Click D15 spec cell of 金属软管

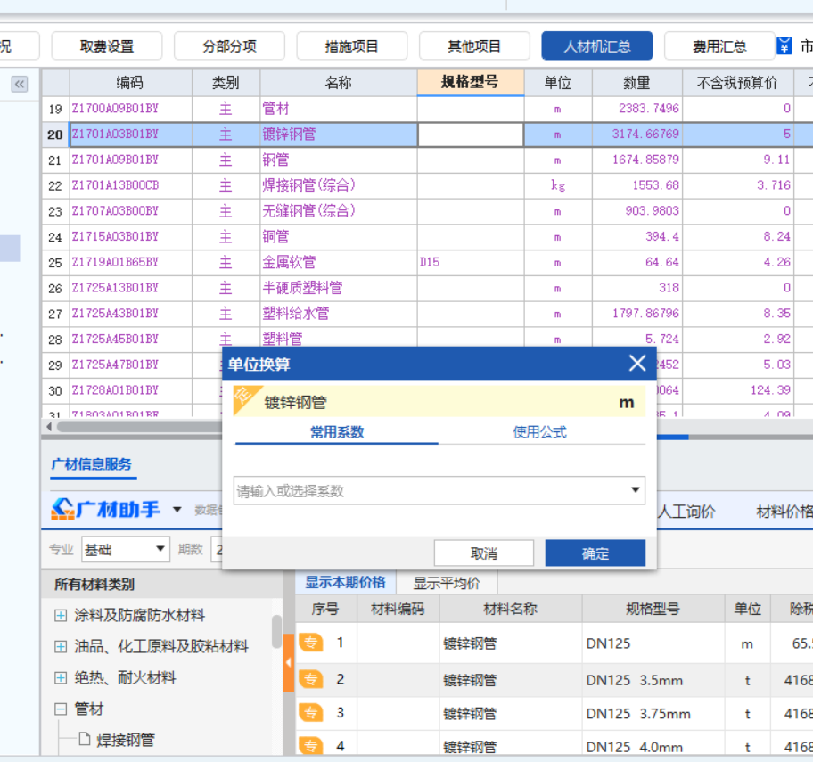click(x=471, y=262)
